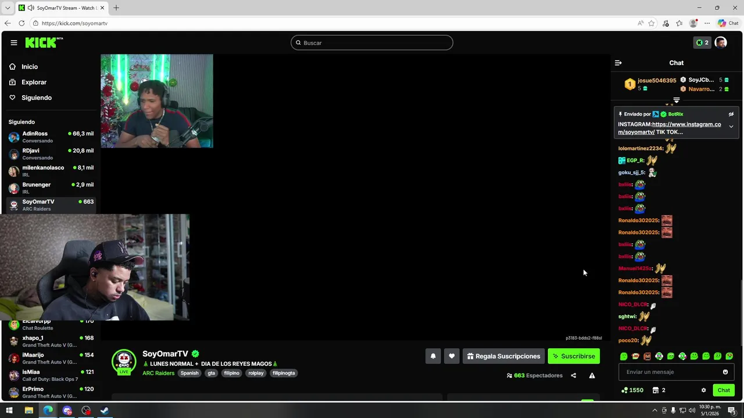The width and height of the screenshot is (744, 418).
Task: Toggle read aloud icon in address bar
Action: pos(641,23)
